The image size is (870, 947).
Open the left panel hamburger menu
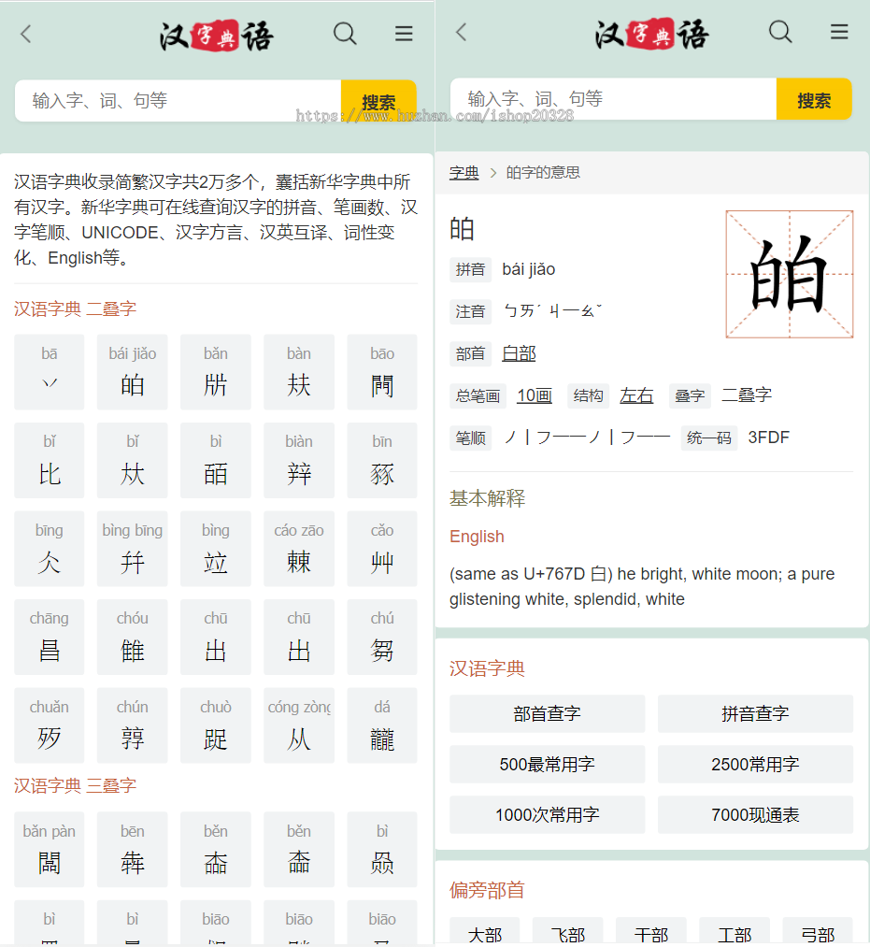pos(404,34)
